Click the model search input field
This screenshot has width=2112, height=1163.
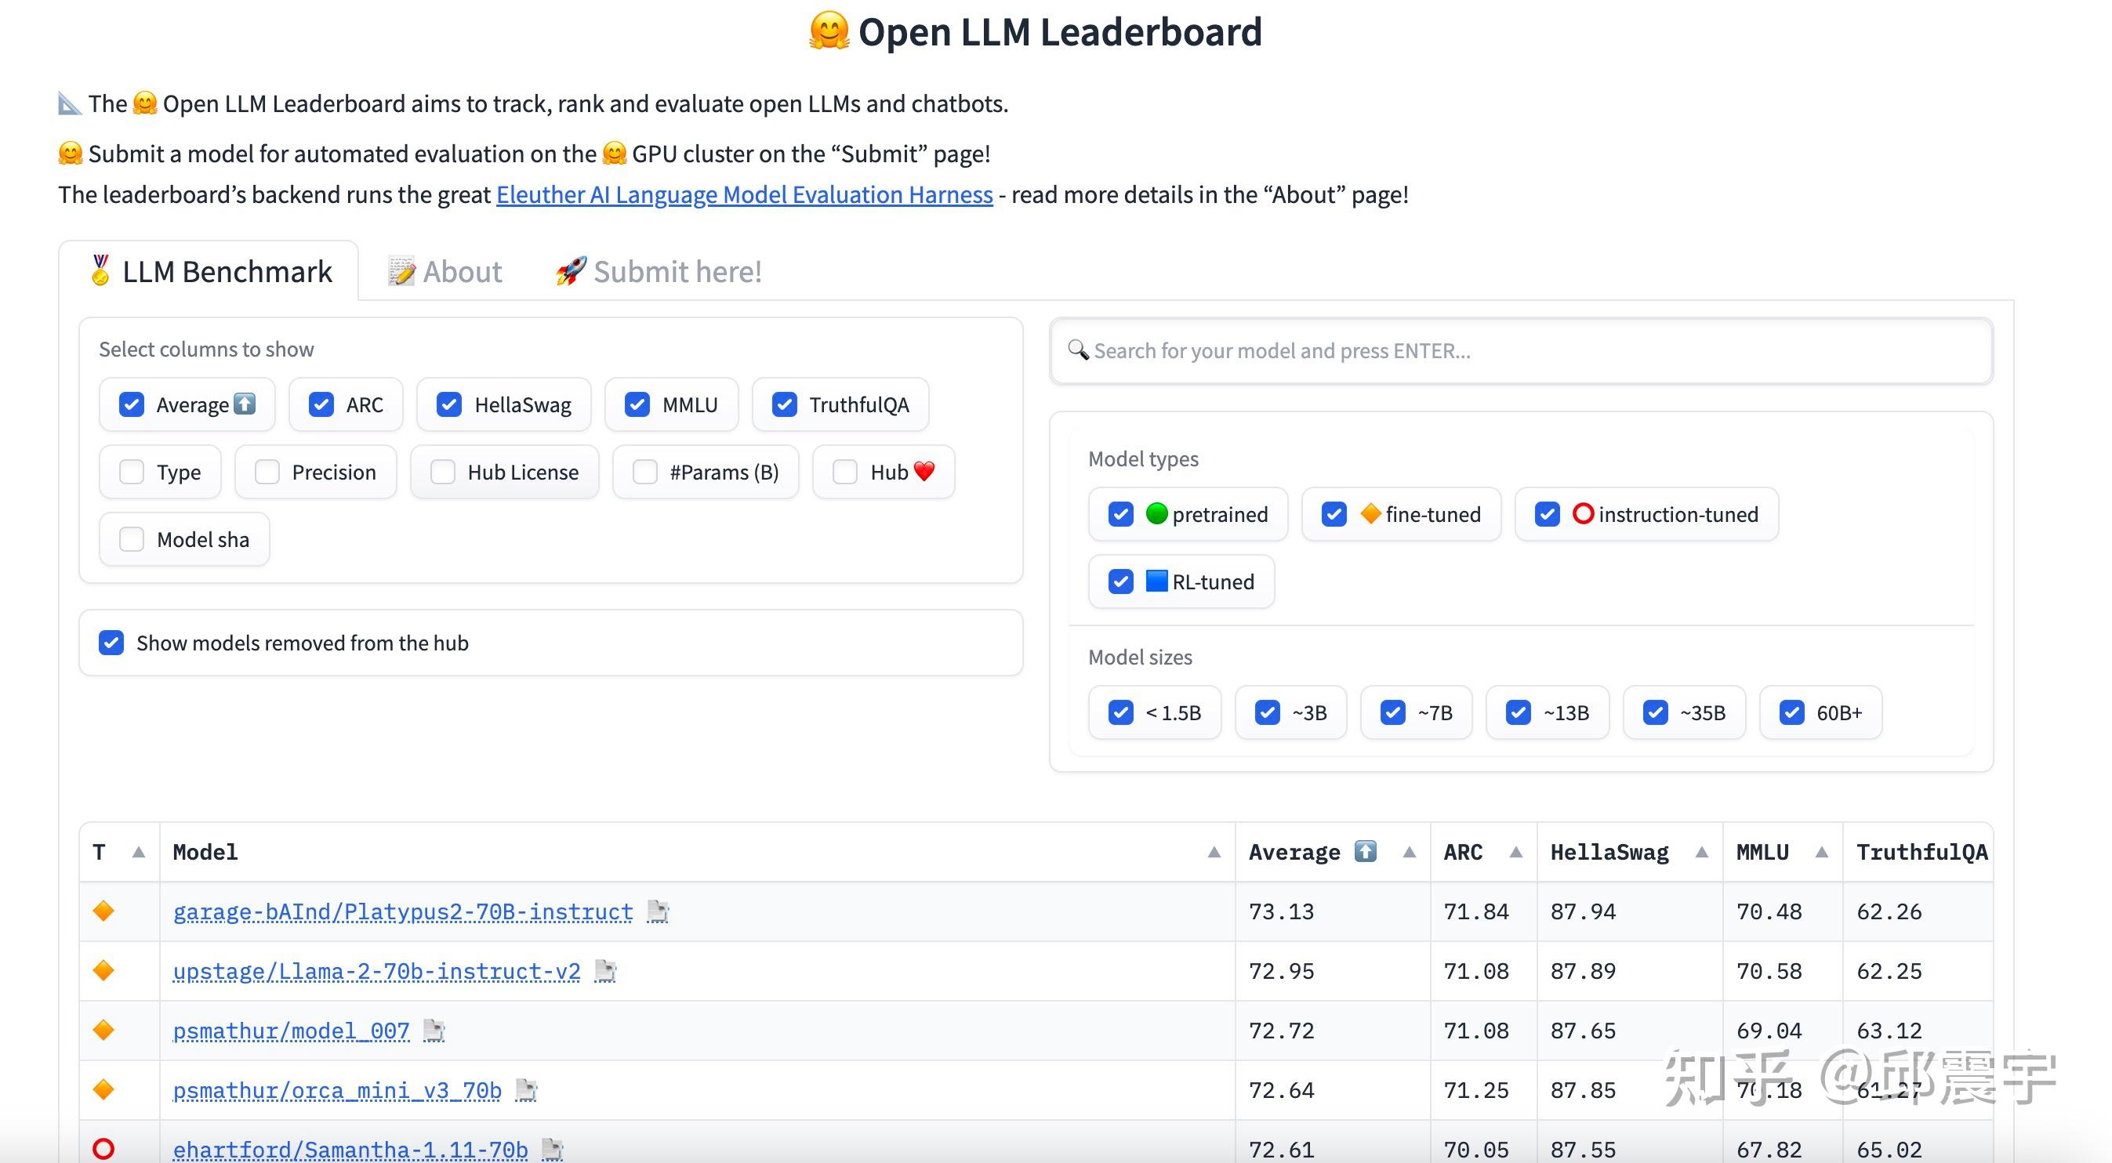pyautogui.click(x=1522, y=351)
